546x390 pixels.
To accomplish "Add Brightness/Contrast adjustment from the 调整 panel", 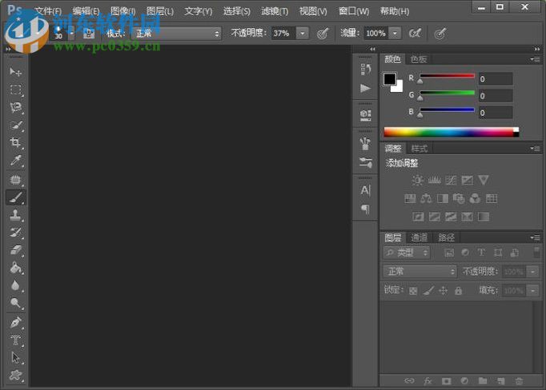I will (416, 181).
